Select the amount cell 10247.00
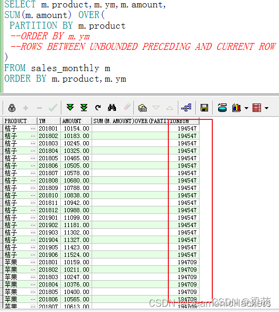The height and width of the screenshot is (312, 279). click(x=76, y=277)
